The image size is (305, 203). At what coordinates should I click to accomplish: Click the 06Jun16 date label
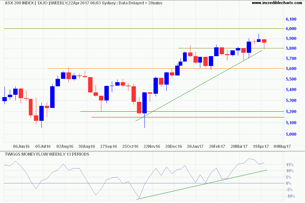(x=21, y=146)
